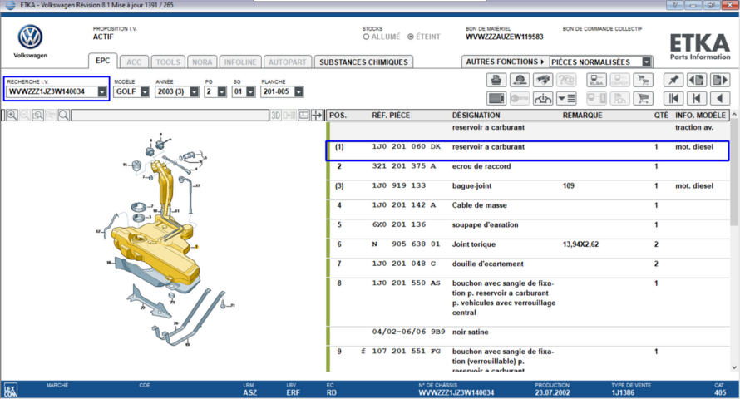Click the left arrow back icon
The height and width of the screenshot is (399, 740).
point(720,98)
